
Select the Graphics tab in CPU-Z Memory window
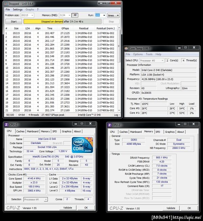point(170,132)
